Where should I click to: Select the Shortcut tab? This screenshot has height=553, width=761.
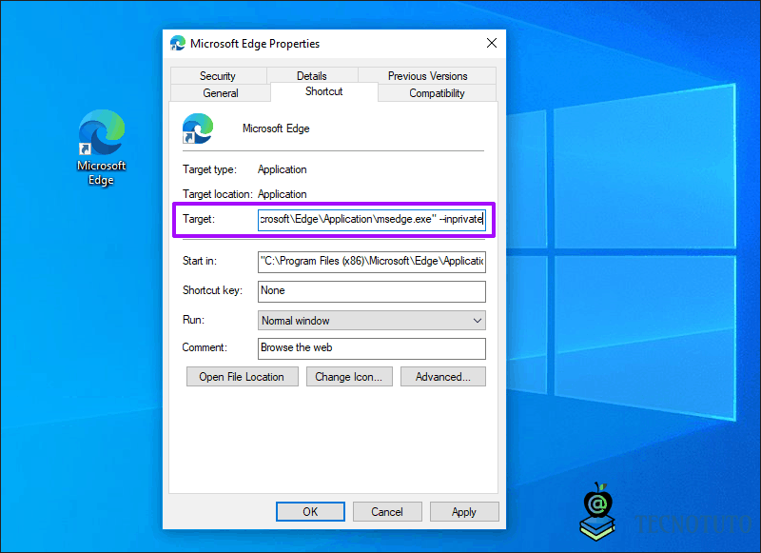(324, 91)
